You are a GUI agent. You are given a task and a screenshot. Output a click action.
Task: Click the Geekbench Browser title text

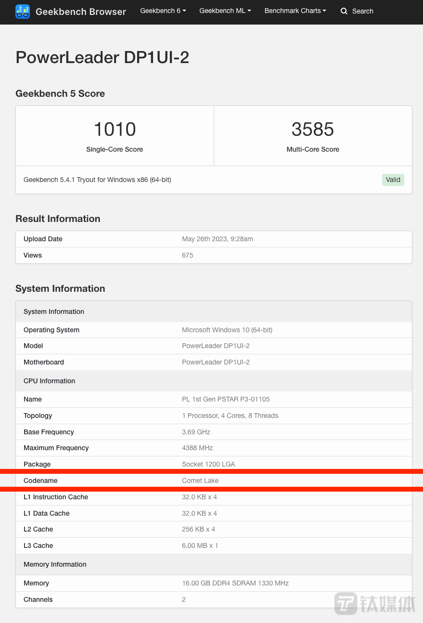coord(81,12)
